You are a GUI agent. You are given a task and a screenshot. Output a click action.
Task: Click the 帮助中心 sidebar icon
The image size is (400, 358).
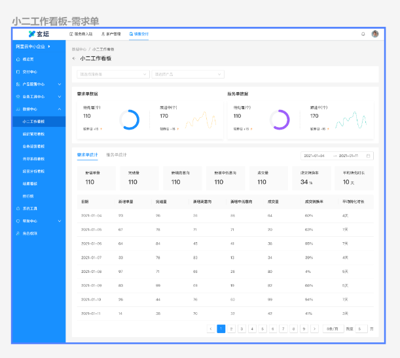coord(18,221)
